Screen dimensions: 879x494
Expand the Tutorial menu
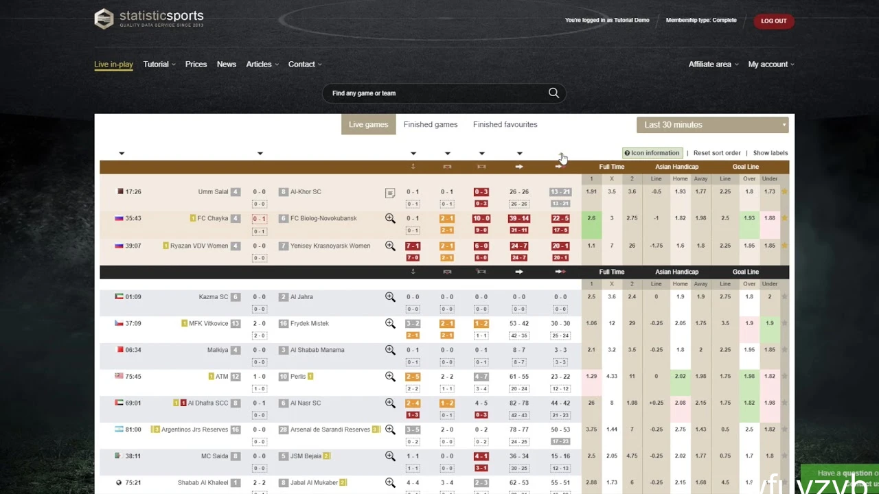[x=159, y=64]
